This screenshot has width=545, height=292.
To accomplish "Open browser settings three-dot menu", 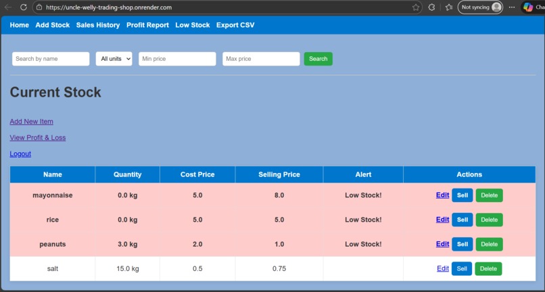I will [512, 7].
